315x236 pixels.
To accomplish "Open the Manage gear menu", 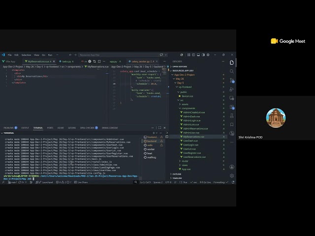I will (x=232, y=176).
